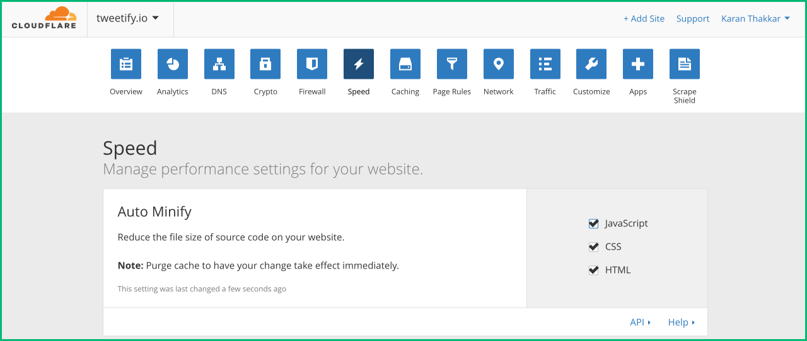Select the Speed lightning bolt icon

tap(359, 64)
